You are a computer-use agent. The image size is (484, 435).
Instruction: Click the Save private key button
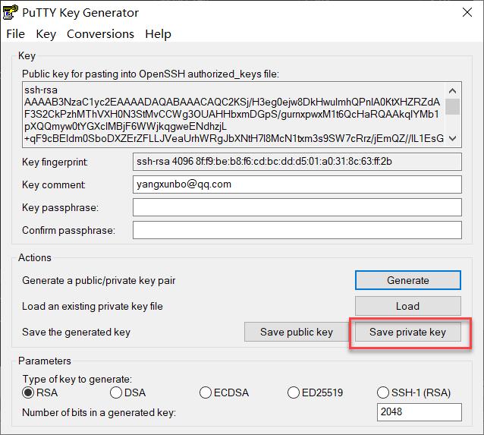click(x=407, y=332)
